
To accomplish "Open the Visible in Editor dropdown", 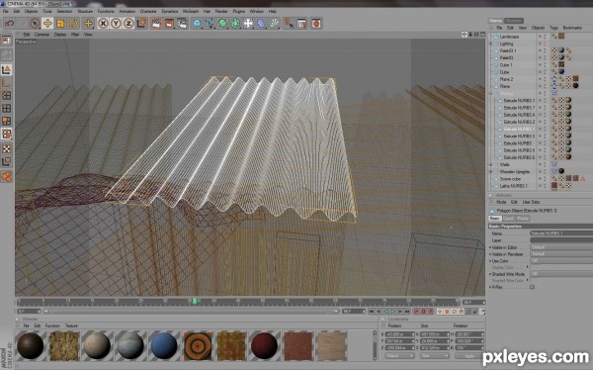I will 561,247.
